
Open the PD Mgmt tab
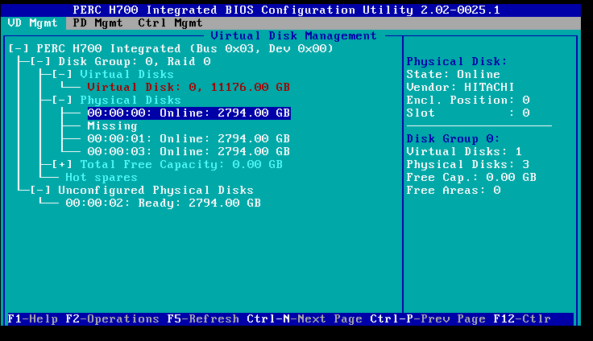click(x=97, y=23)
